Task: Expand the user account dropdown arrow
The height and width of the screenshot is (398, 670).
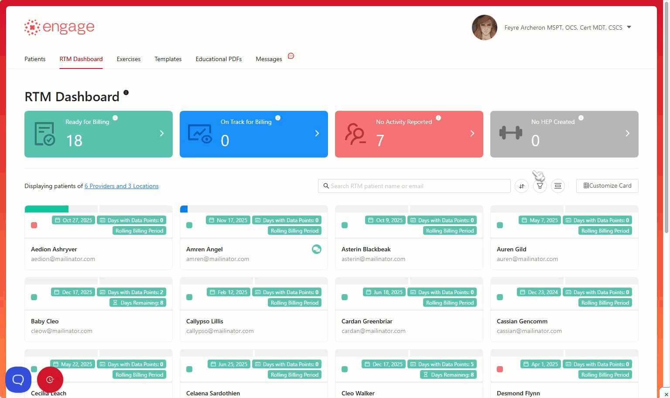Action: click(629, 27)
